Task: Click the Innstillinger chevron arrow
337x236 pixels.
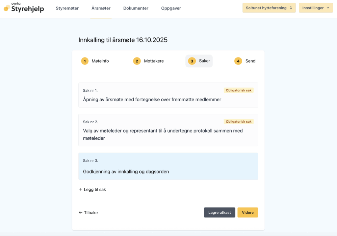Action: [328, 8]
